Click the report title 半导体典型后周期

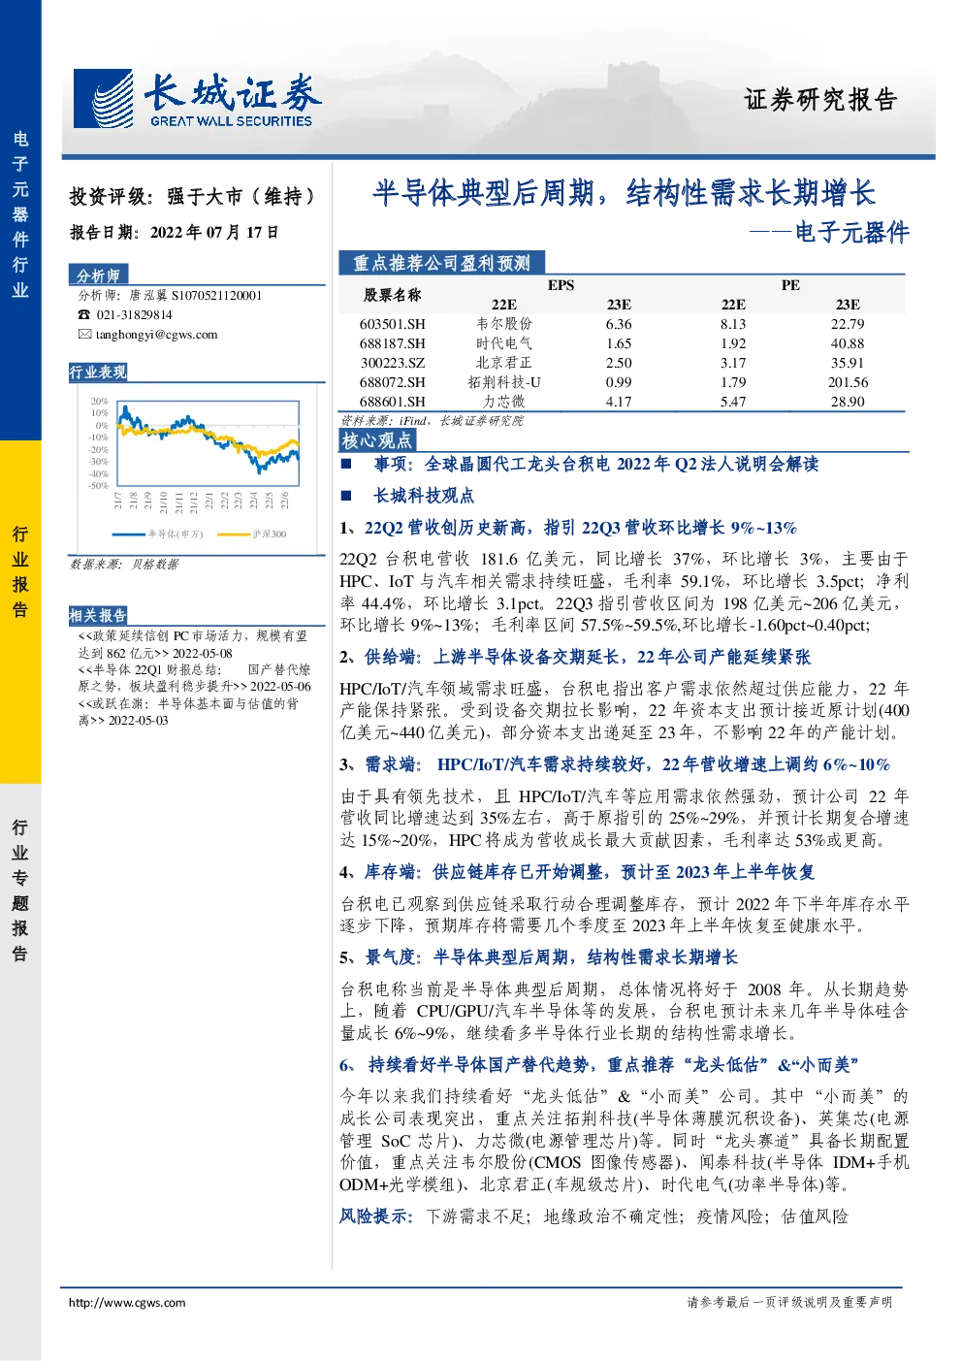pyautogui.click(x=624, y=193)
